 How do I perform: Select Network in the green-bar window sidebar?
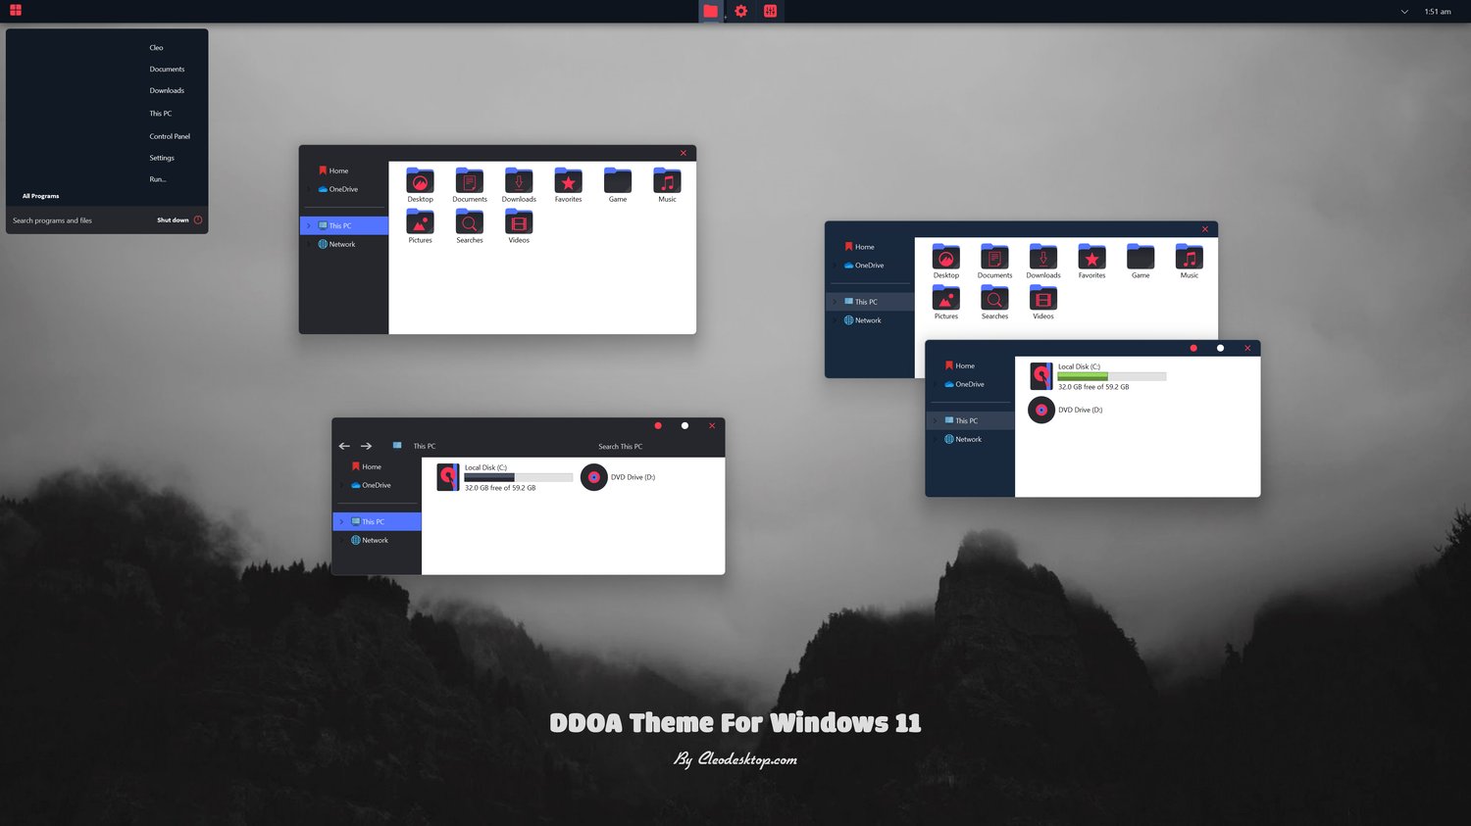(963, 439)
